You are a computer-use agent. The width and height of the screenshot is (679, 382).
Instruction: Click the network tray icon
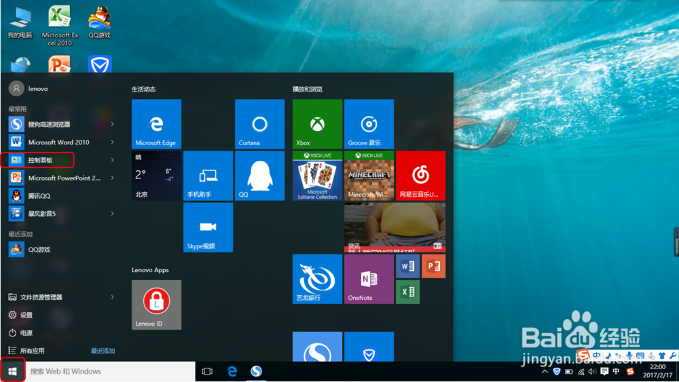tap(581, 371)
